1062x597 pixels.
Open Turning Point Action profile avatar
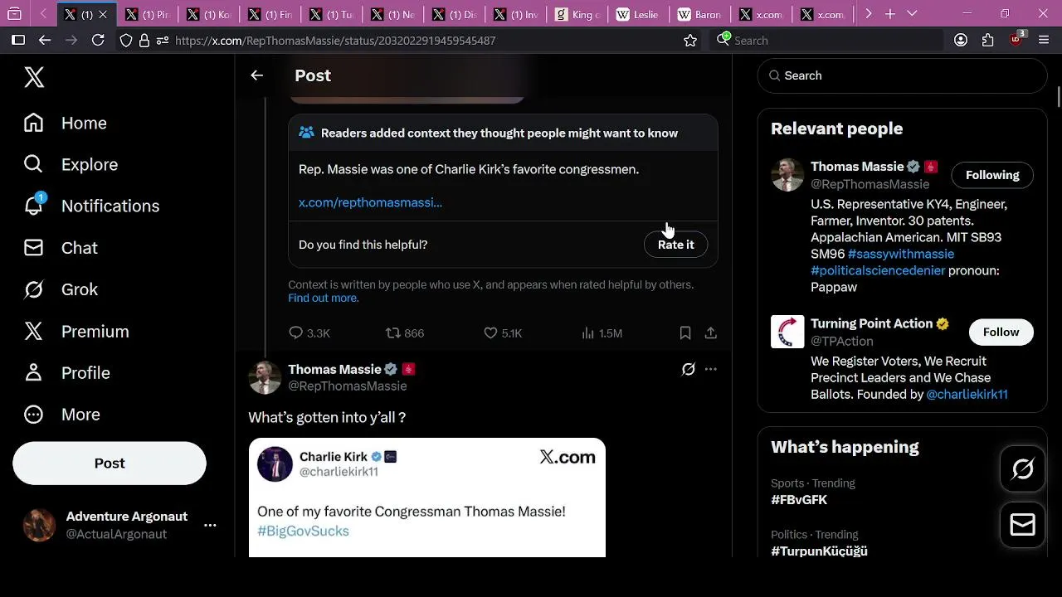click(787, 332)
